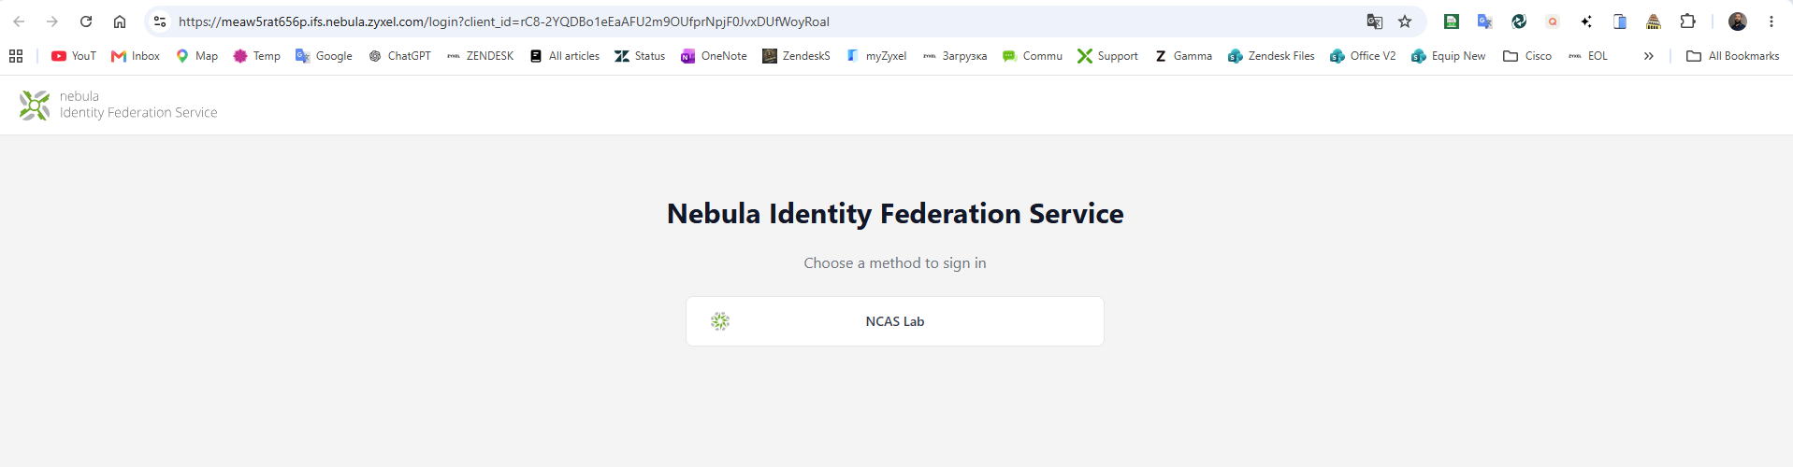This screenshot has height=467, width=1793.
Task: Reload the page with refresh icon
Action: 86,21
